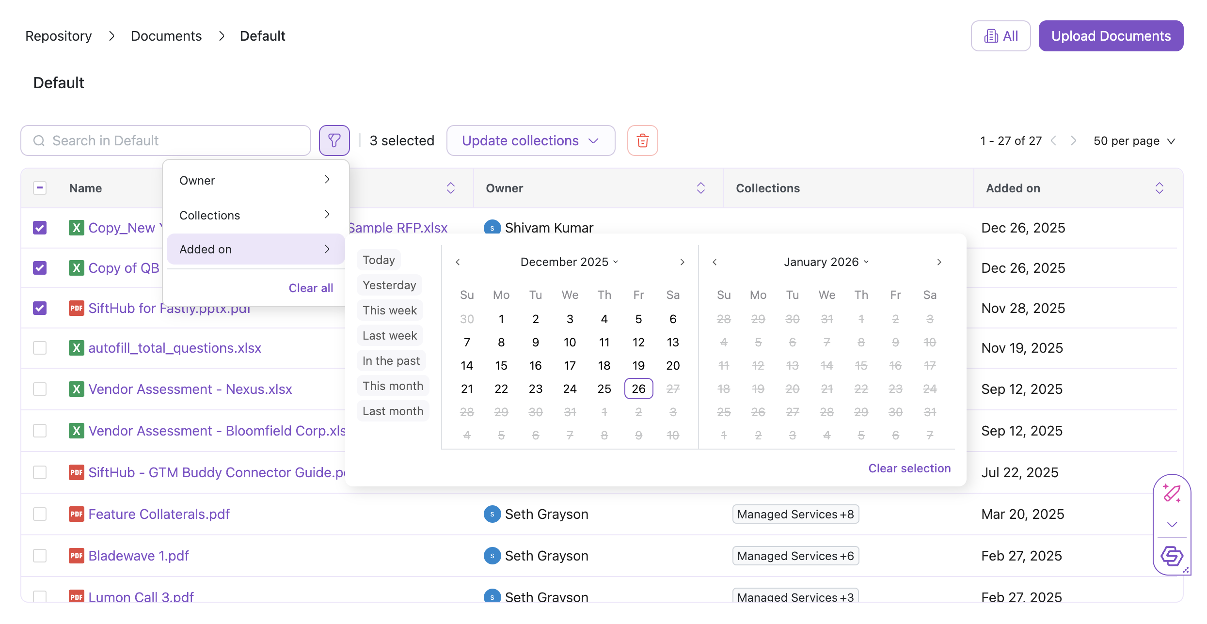This screenshot has height=624, width=1207.
Task: Go to previous month in December calendar
Action: click(x=458, y=262)
